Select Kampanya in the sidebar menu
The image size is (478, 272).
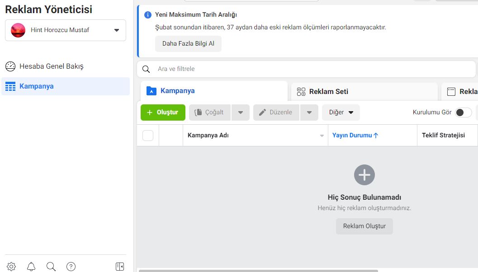(66, 86)
